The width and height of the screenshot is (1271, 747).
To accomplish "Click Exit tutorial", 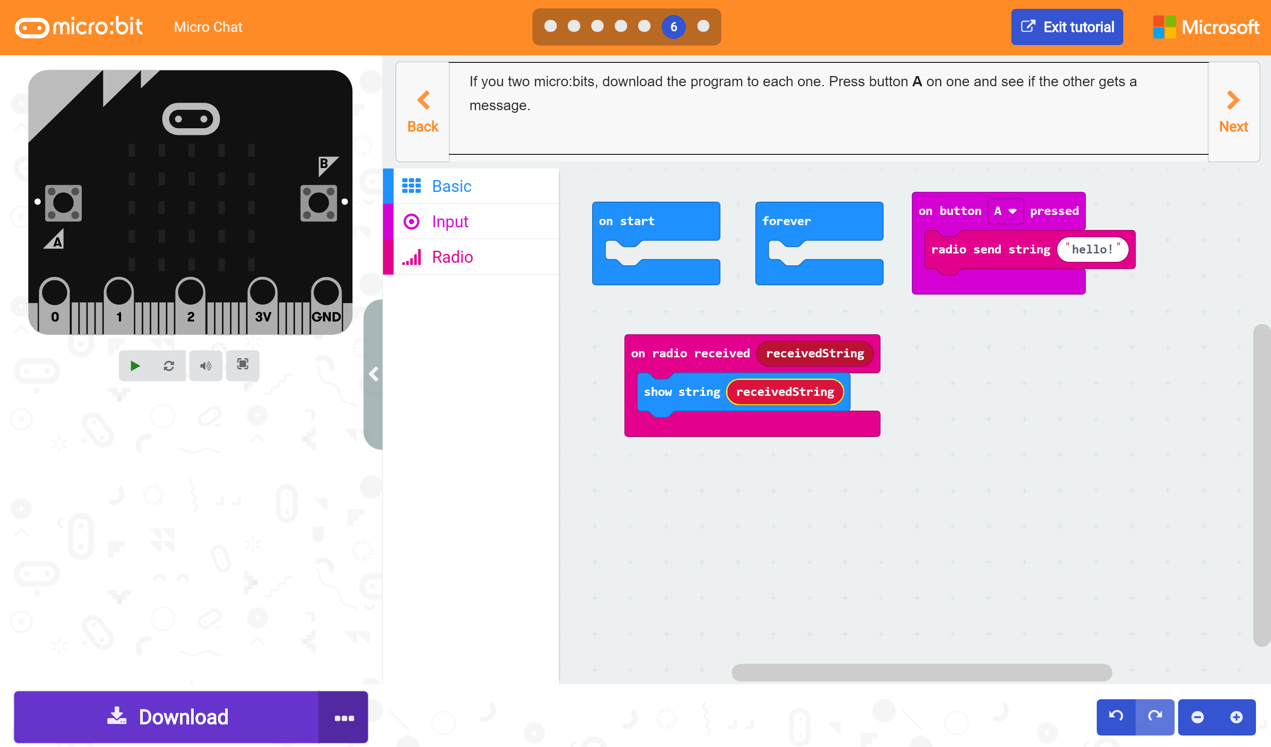I will pyautogui.click(x=1067, y=27).
